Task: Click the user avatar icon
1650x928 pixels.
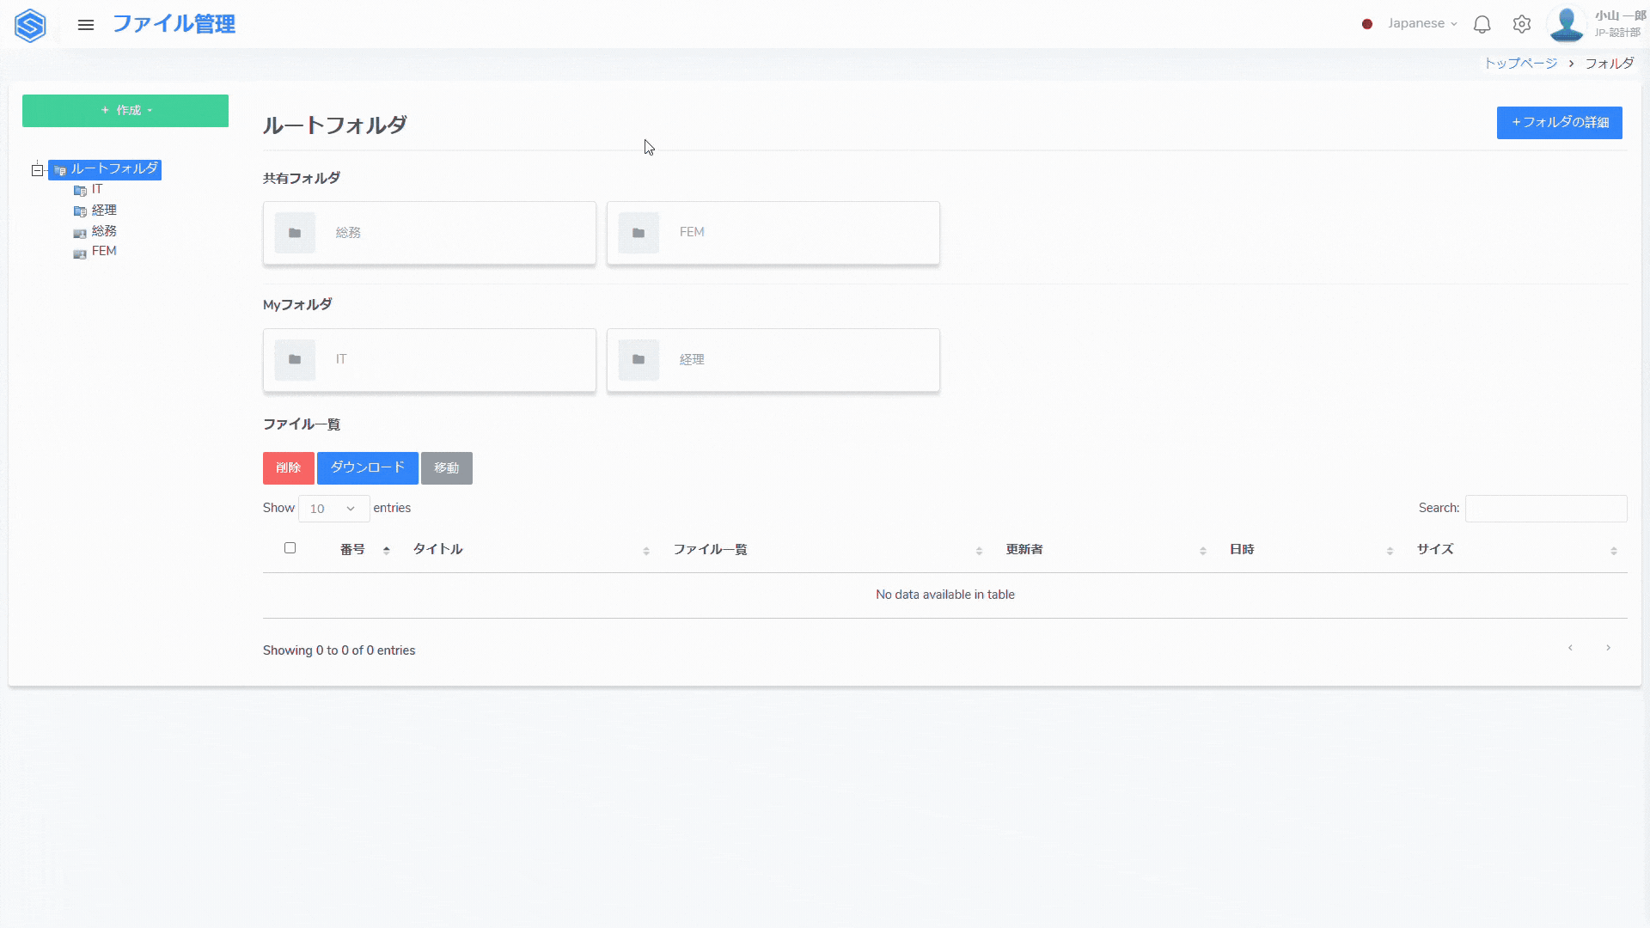Action: [x=1566, y=24]
